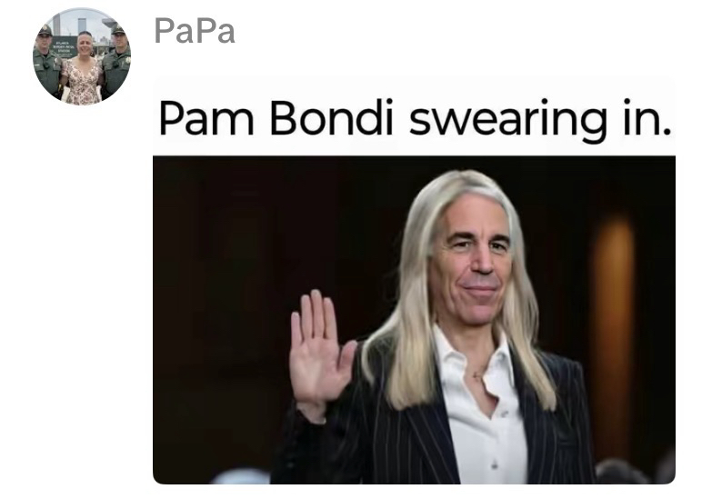Viewport: 722px width, 499px height.
Task: Open the swearing-in meme image
Action: coord(414,320)
